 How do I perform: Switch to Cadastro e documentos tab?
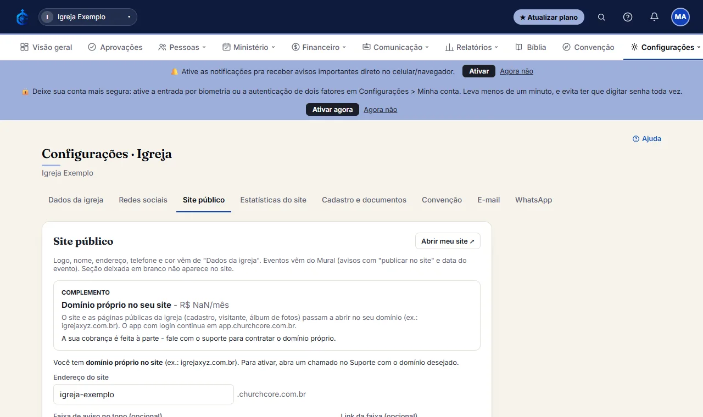[364, 200]
